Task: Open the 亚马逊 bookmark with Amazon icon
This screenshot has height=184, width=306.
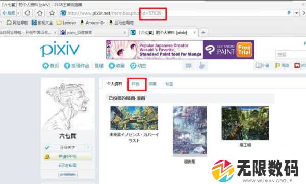Action: click(121, 22)
